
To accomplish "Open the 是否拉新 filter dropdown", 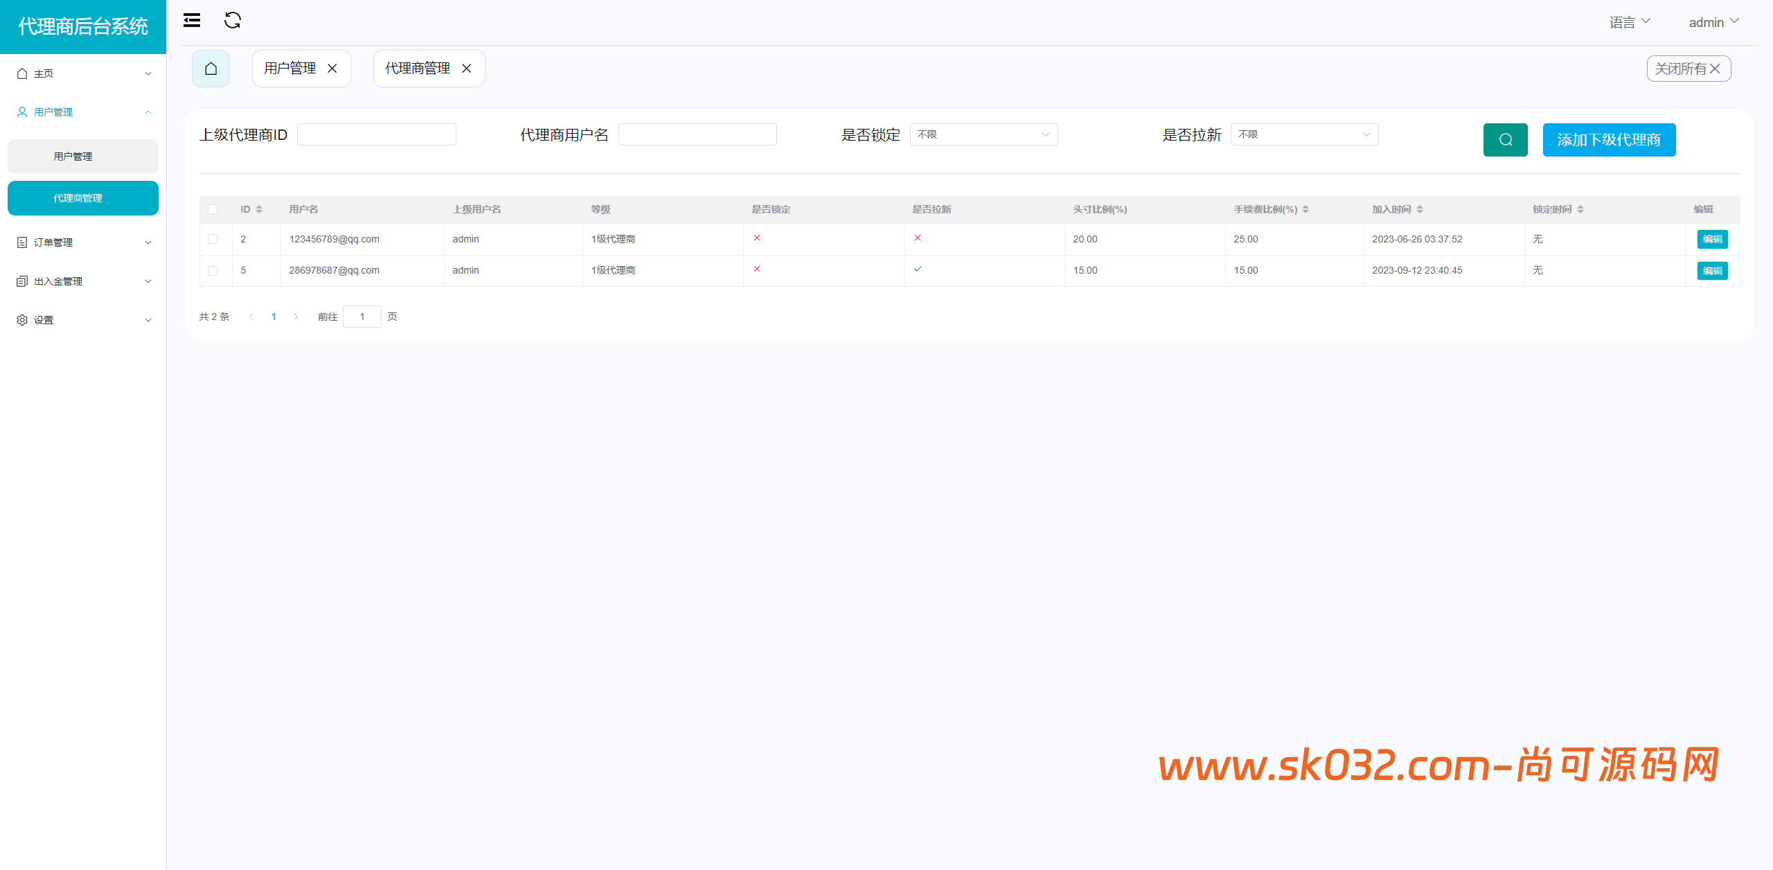I will [1303, 134].
